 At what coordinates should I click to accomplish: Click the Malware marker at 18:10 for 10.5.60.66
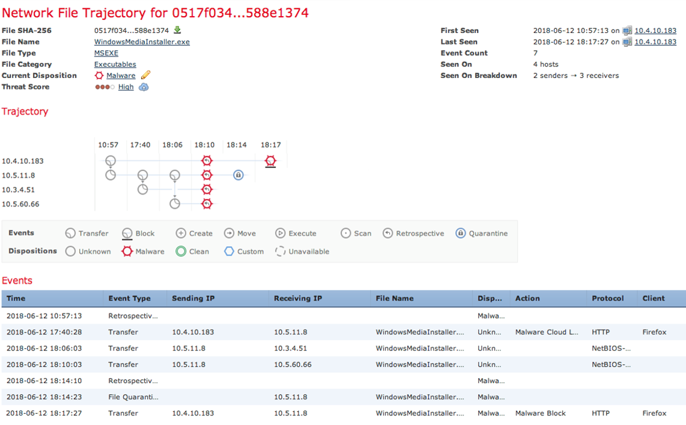[x=207, y=203]
